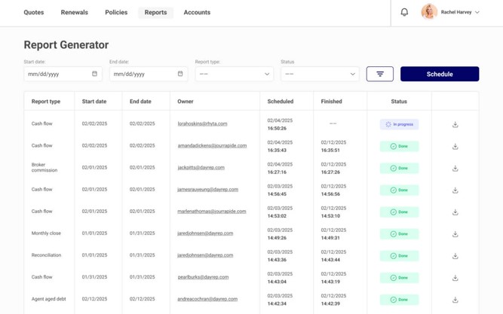This screenshot has height=314, width=503.
Task: Open the filter options icon button
Action: click(380, 74)
